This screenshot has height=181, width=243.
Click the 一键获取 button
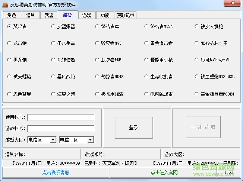coord(203,127)
